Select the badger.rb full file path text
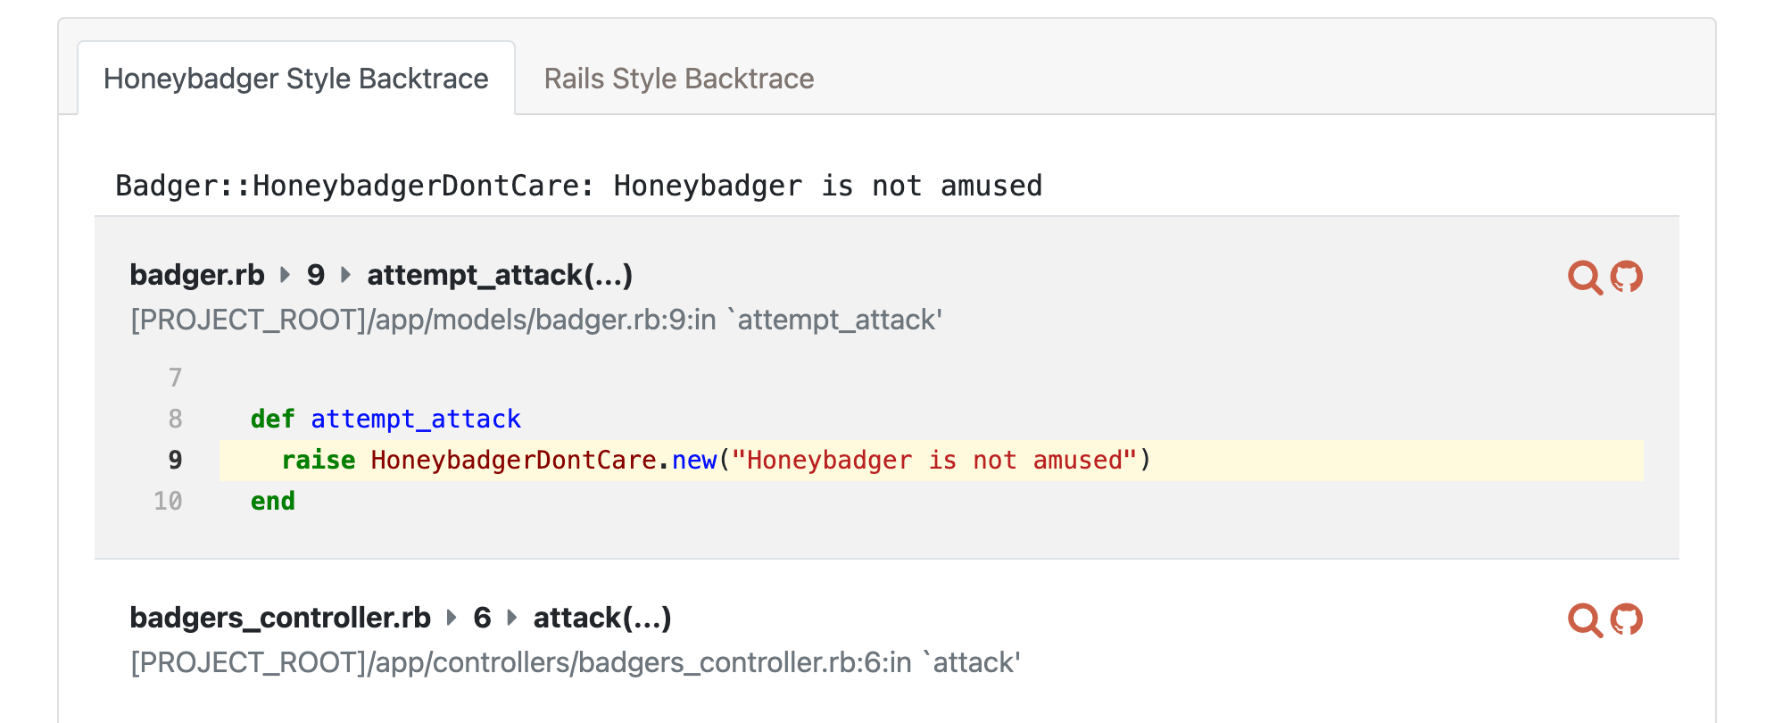 pyautogui.click(x=535, y=320)
